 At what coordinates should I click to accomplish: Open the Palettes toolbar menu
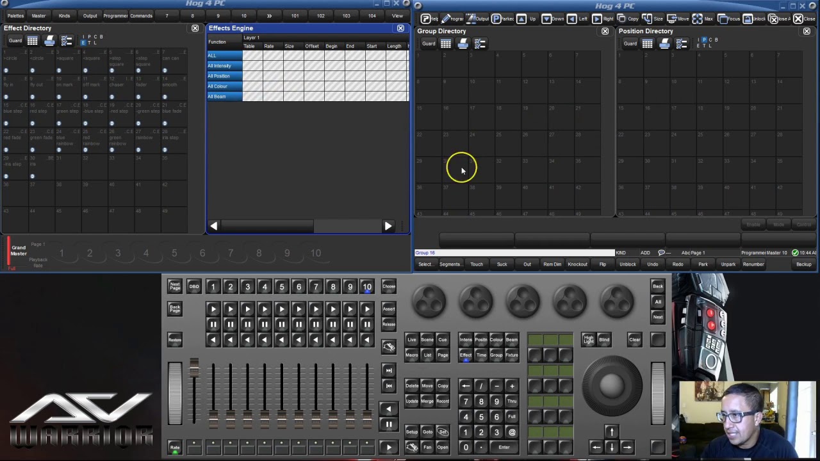15,15
